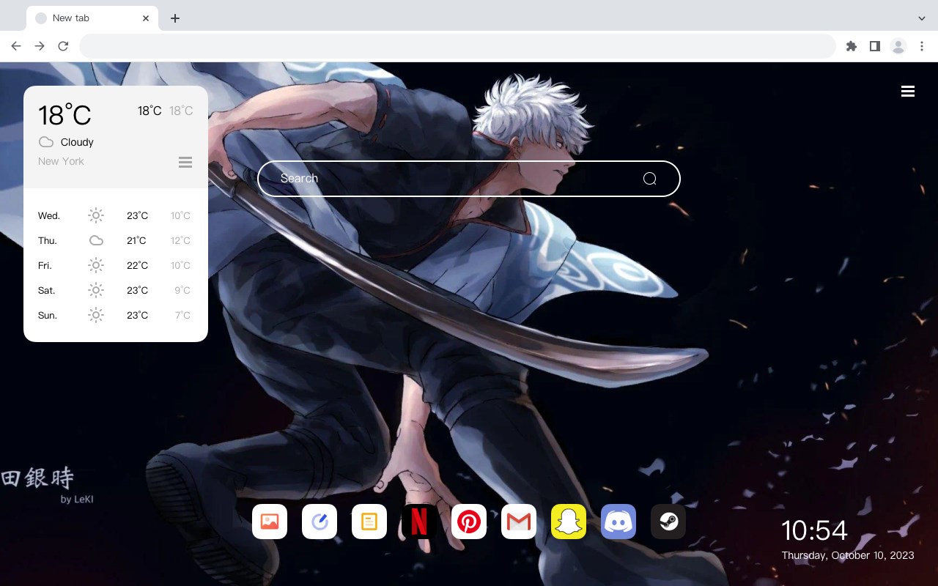This screenshot has height=586, width=938.
Task: Open the Gmail shortcut
Action: [519, 522]
